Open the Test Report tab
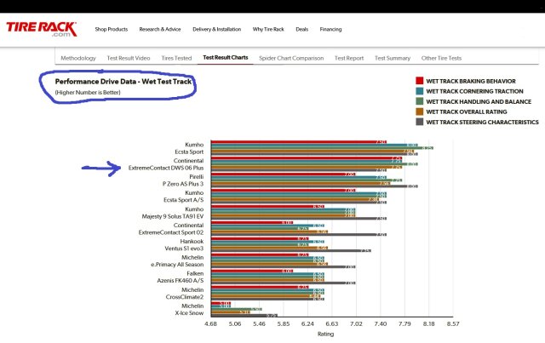The width and height of the screenshot is (545, 343). [349, 58]
